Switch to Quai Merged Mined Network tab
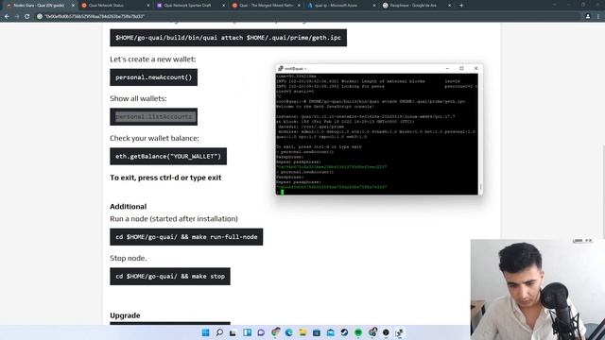 (x=265, y=6)
